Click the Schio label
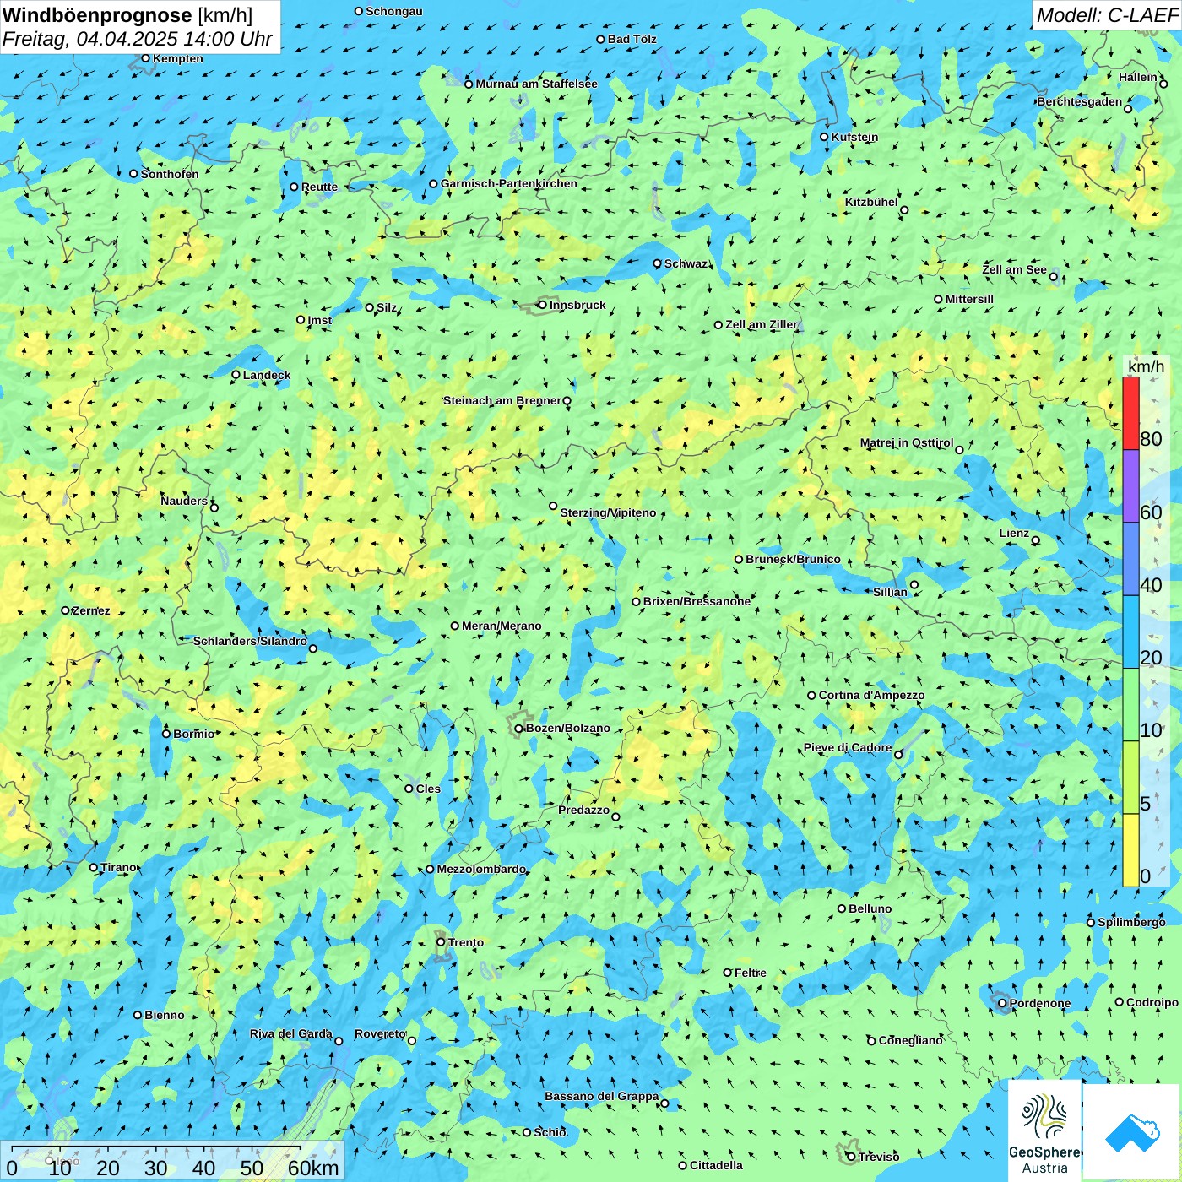The width and height of the screenshot is (1182, 1182). [550, 1132]
